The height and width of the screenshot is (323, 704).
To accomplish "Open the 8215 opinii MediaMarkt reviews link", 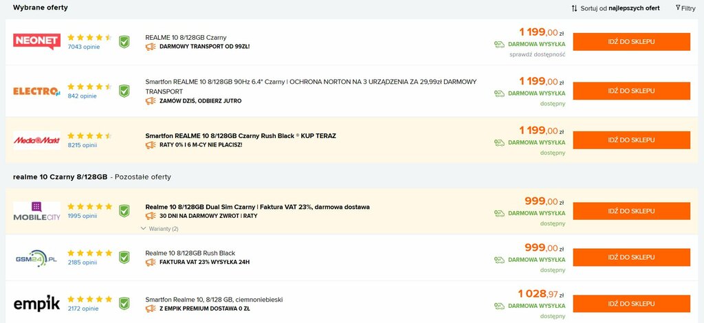I will click(x=82, y=145).
